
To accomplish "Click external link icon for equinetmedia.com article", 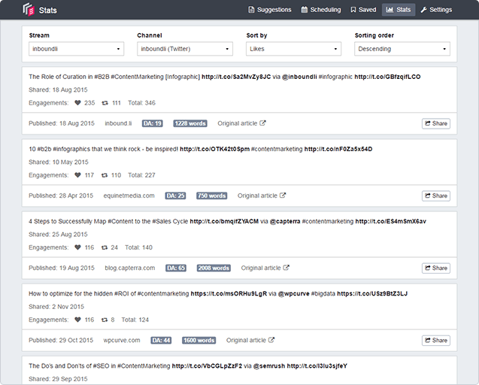I will pos(283,196).
